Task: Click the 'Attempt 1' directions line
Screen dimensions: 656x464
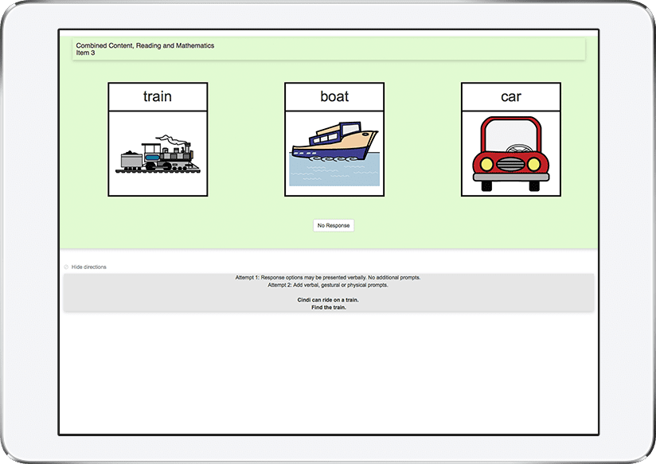Action: 327,278
